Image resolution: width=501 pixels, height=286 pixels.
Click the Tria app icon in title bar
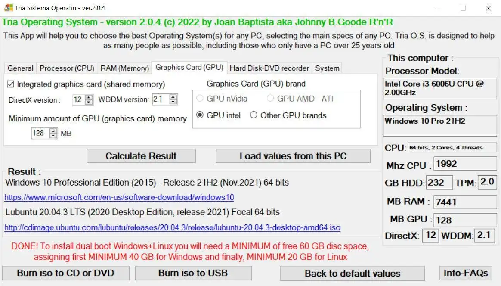click(x=9, y=8)
